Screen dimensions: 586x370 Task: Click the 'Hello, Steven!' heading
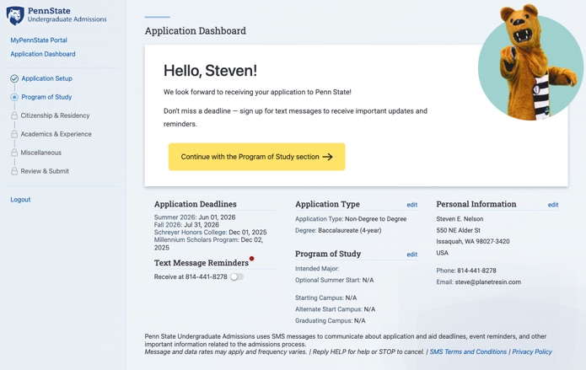tap(210, 71)
